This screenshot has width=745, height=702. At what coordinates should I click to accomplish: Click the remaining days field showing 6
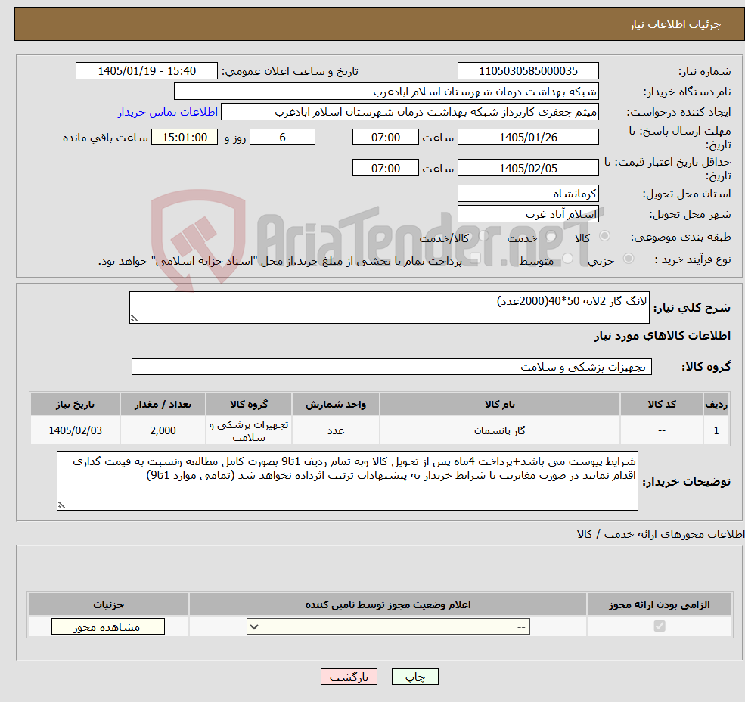[282, 138]
